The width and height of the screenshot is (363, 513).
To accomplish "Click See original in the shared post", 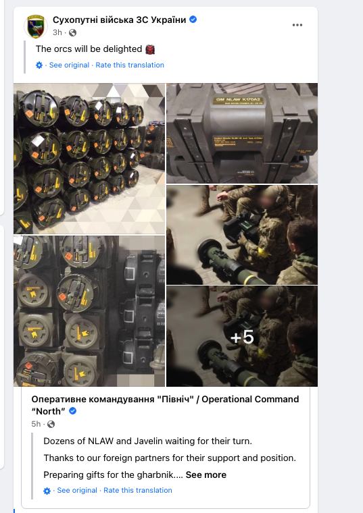I will 77,491.
